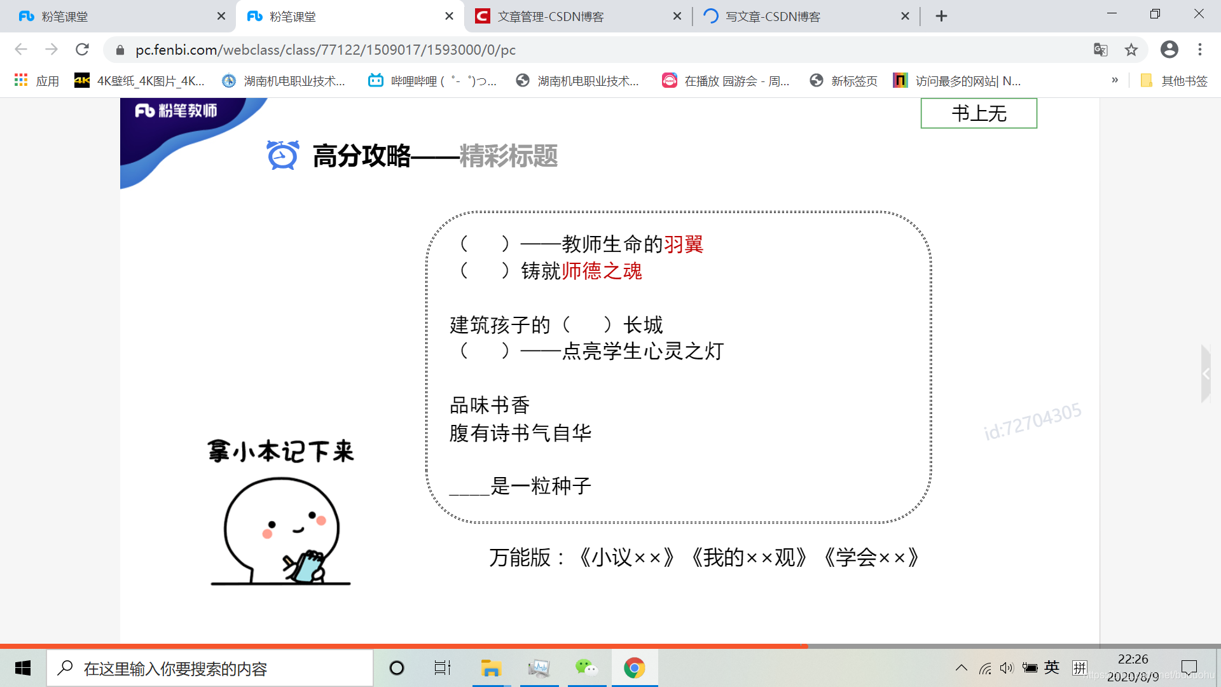Image resolution: width=1221 pixels, height=687 pixels.
Task: Open the 应用 apps shortcut
Action: [37, 81]
